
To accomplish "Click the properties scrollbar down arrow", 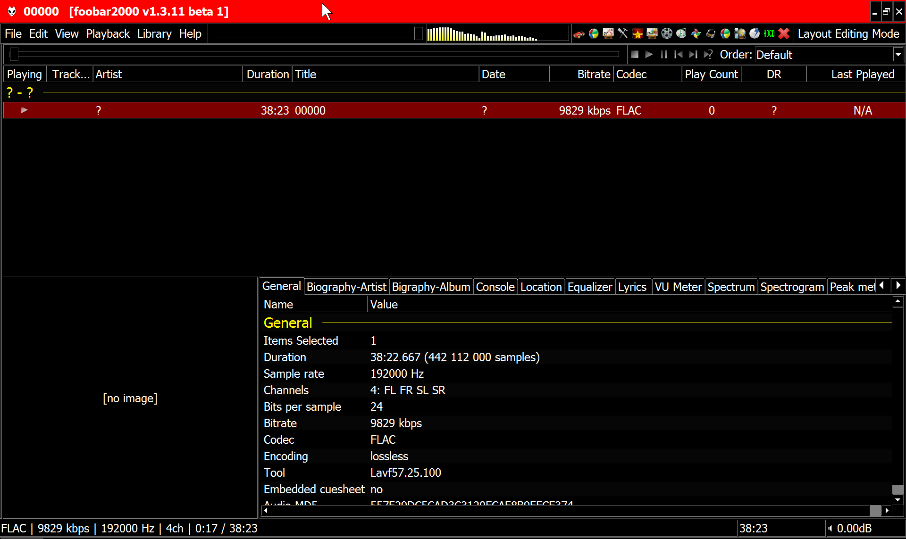I will click(x=898, y=499).
